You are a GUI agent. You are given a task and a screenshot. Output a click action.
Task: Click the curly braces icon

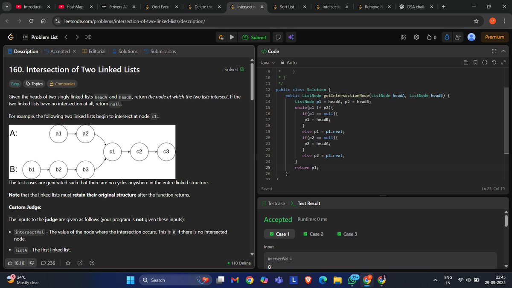(485, 63)
